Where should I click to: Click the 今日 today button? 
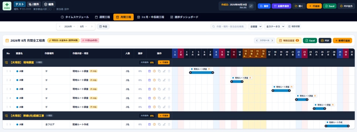[x=103, y=26]
